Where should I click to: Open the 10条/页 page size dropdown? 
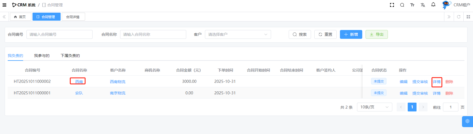(x=374, y=107)
